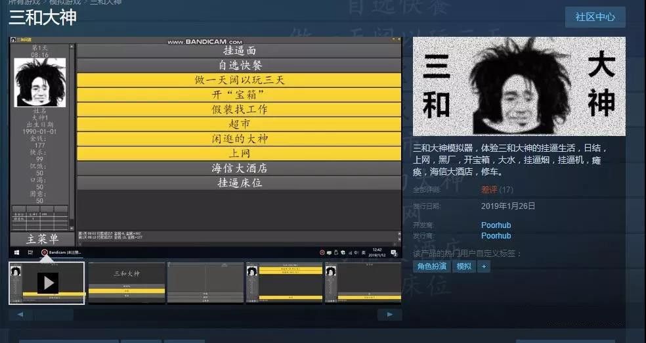Choose 海信大酒店 option
This screenshot has height=343, width=646.
(x=239, y=169)
